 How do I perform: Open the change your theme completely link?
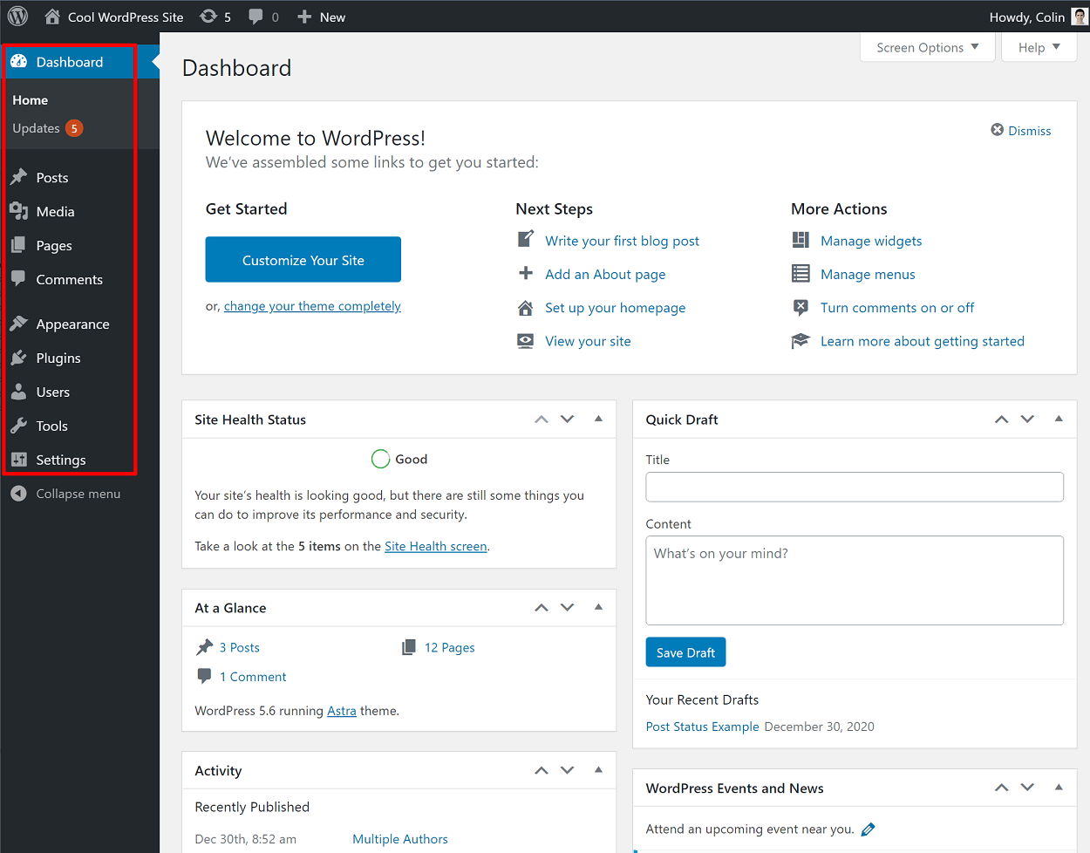tap(312, 306)
